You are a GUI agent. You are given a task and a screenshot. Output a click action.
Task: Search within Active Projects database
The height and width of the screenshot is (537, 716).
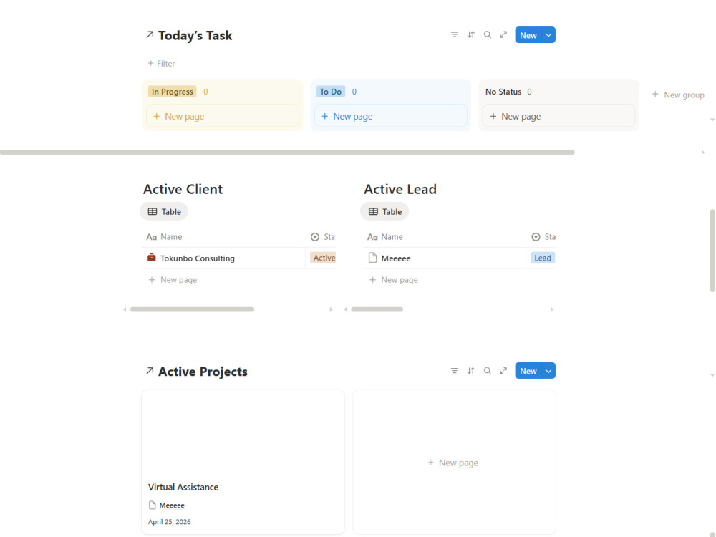pyautogui.click(x=487, y=371)
